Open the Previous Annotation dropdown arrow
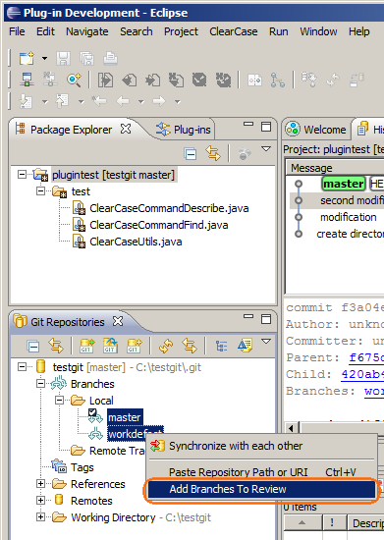The image size is (384, 540). coord(81,101)
